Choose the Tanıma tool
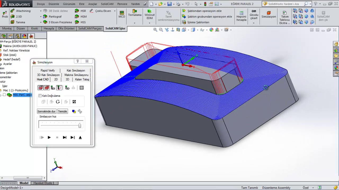 coord(18,22)
